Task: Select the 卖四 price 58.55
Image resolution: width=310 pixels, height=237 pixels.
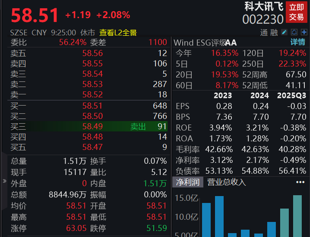Action: pos(93,64)
